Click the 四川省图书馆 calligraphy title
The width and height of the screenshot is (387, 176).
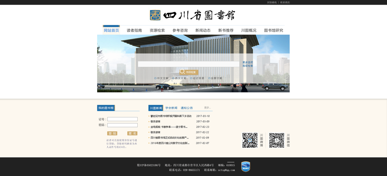(199, 15)
